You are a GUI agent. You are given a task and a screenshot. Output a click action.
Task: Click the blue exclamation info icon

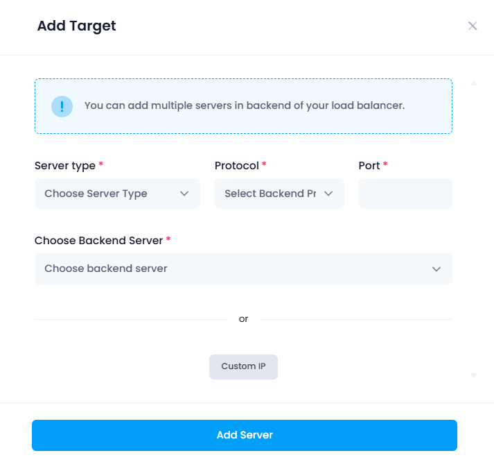point(62,106)
